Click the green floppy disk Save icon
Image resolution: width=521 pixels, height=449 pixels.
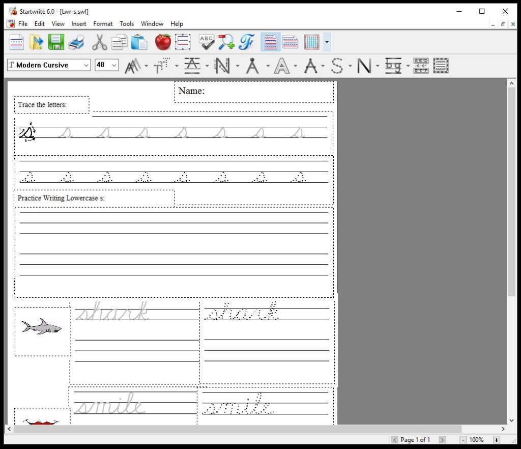(56, 42)
